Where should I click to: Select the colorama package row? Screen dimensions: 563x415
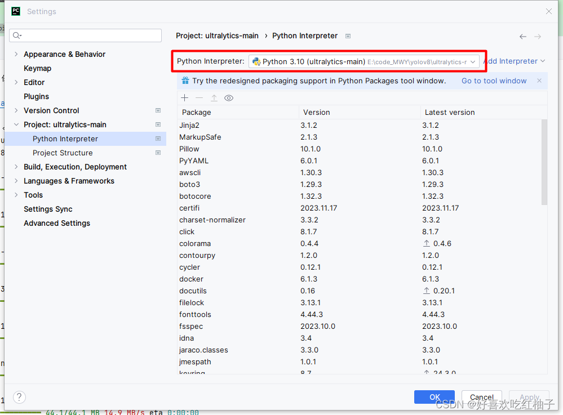[x=360, y=244]
